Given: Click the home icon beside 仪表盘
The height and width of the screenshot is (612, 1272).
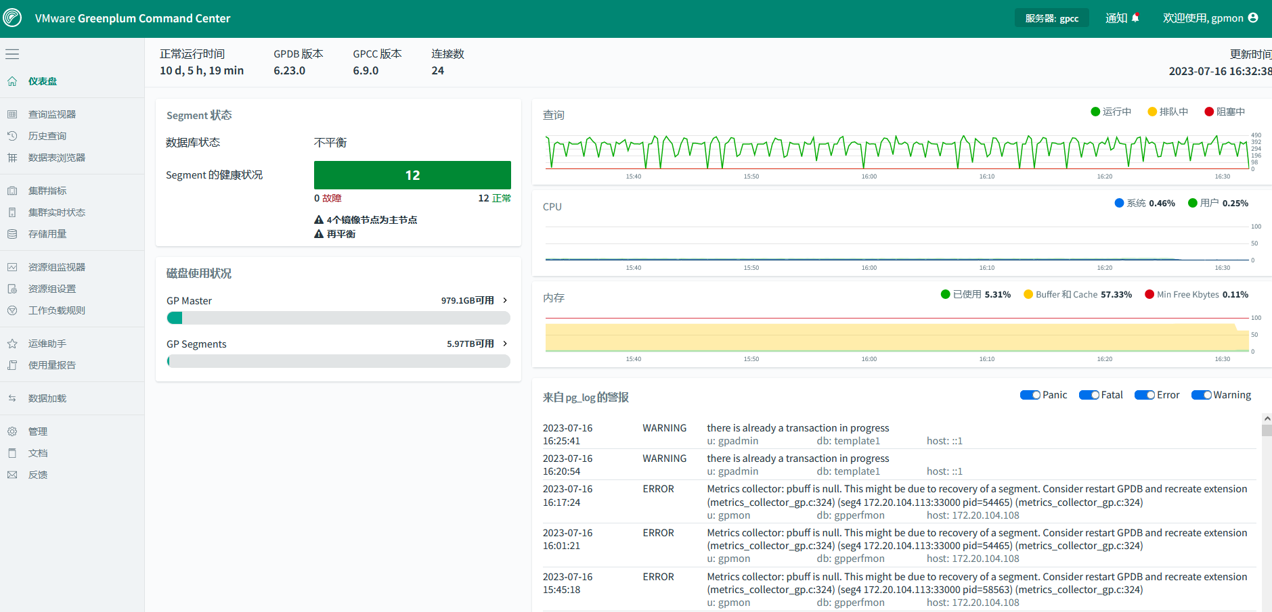Looking at the screenshot, I should (12, 81).
